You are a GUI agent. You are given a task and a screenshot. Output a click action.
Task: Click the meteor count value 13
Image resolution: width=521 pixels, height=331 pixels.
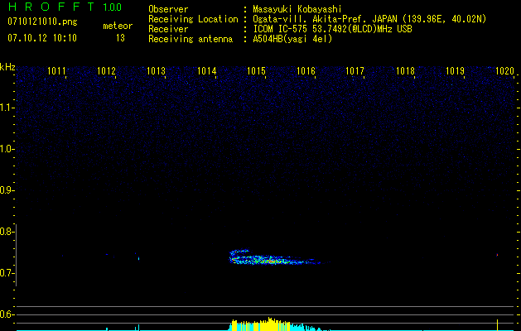click(120, 38)
